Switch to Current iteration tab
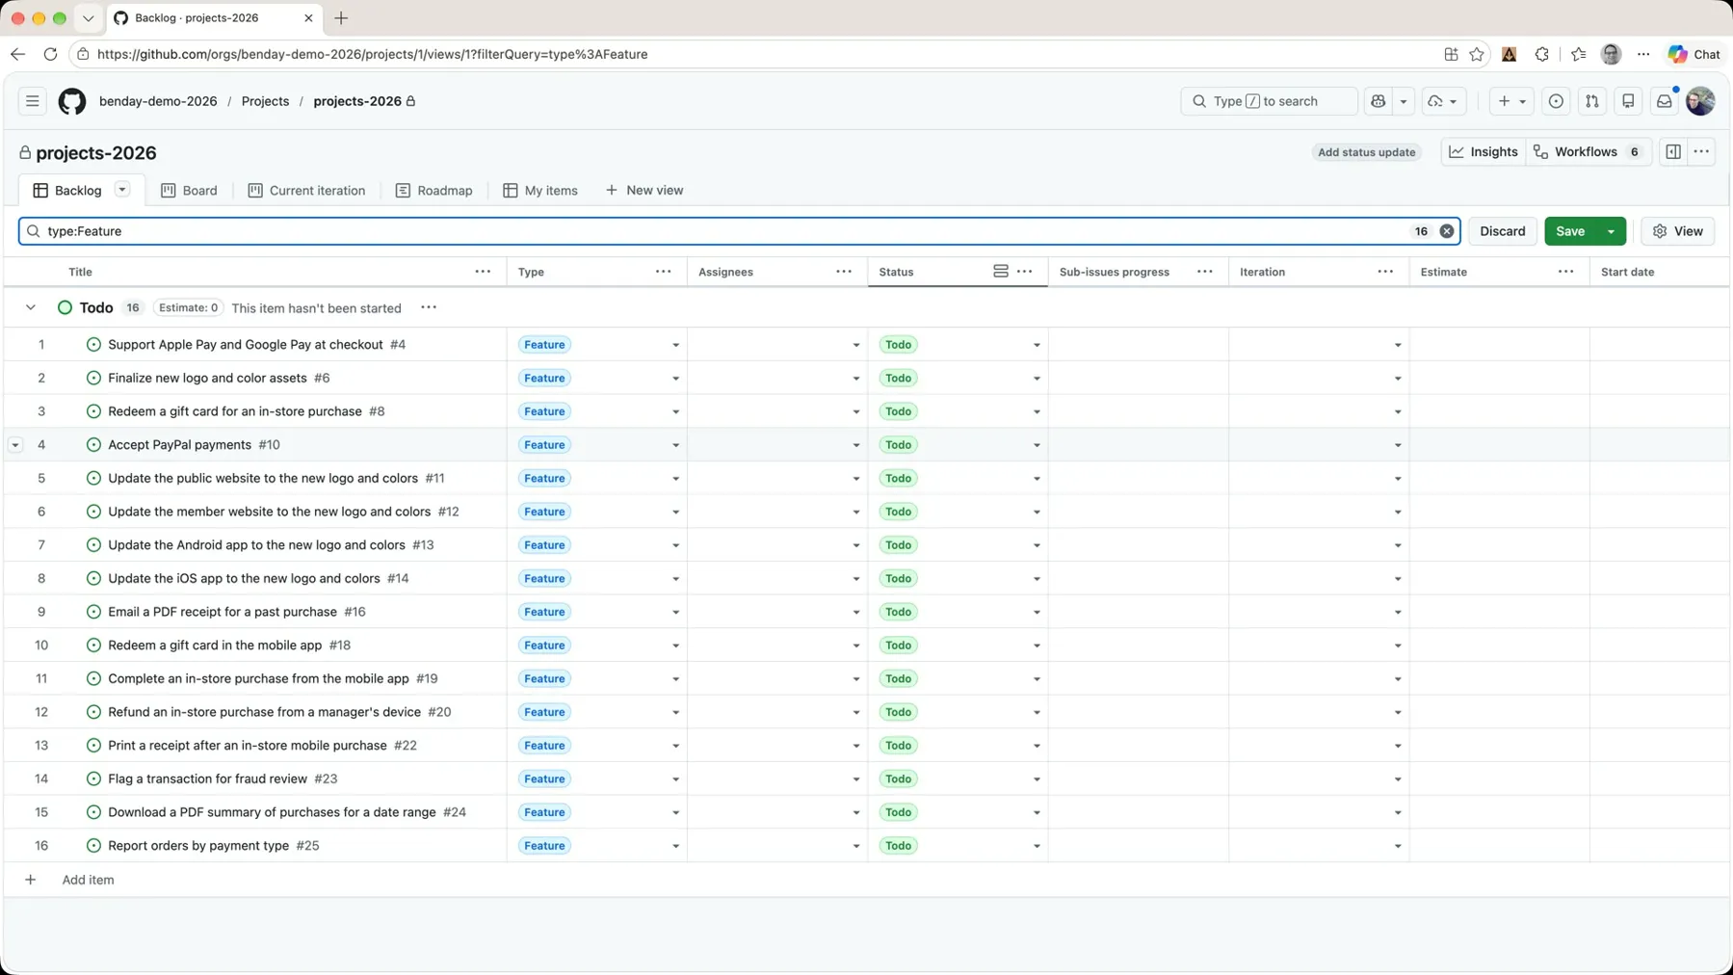1733x975 pixels. pyautogui.click(x=306, y=190)
